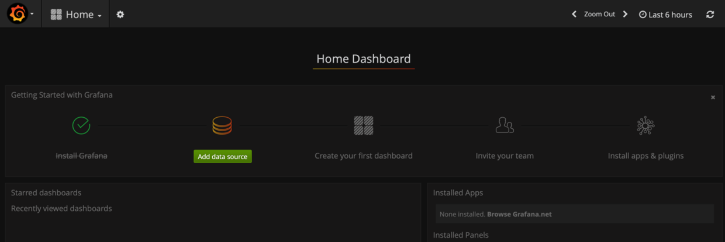This screenshot has width=725, height=242.
Task: Click the dashboard grid icon beside Home
Action: 56,15
